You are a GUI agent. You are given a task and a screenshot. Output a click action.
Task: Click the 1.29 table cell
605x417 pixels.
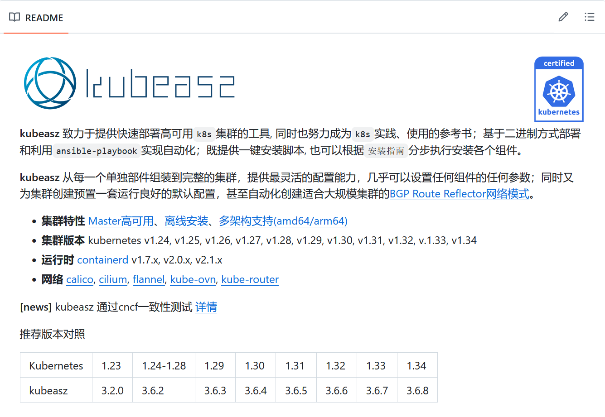[x=215, y=365]
